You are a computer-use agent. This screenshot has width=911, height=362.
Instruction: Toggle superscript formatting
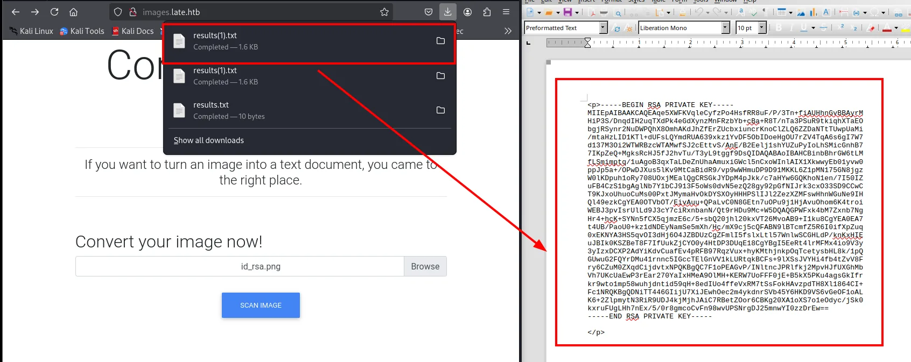tap(840, 27)
